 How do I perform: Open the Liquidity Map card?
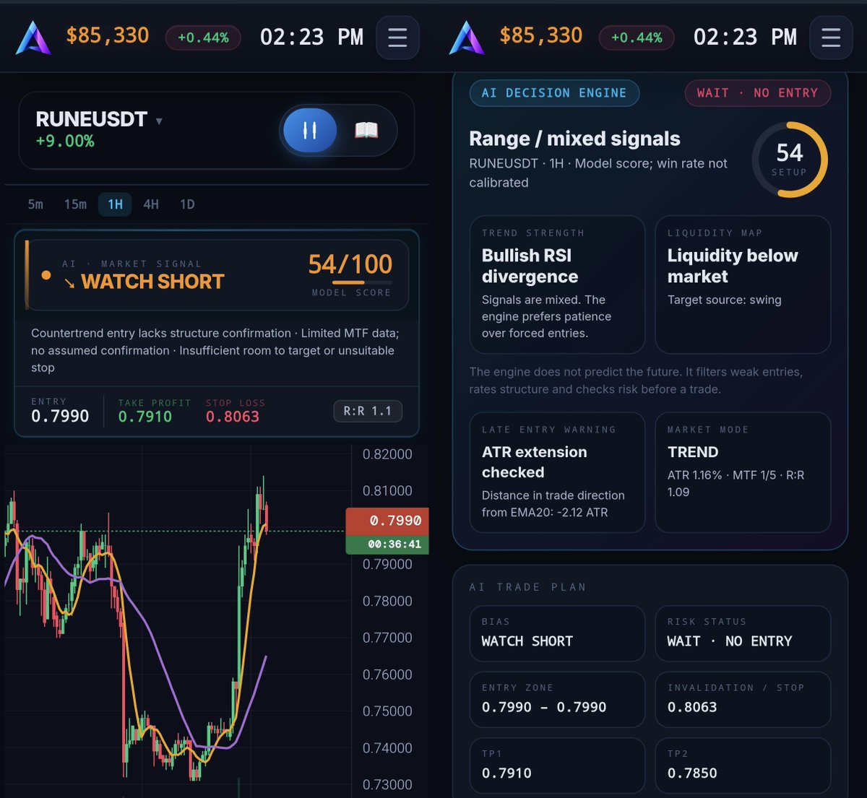[x=743, y=285]
